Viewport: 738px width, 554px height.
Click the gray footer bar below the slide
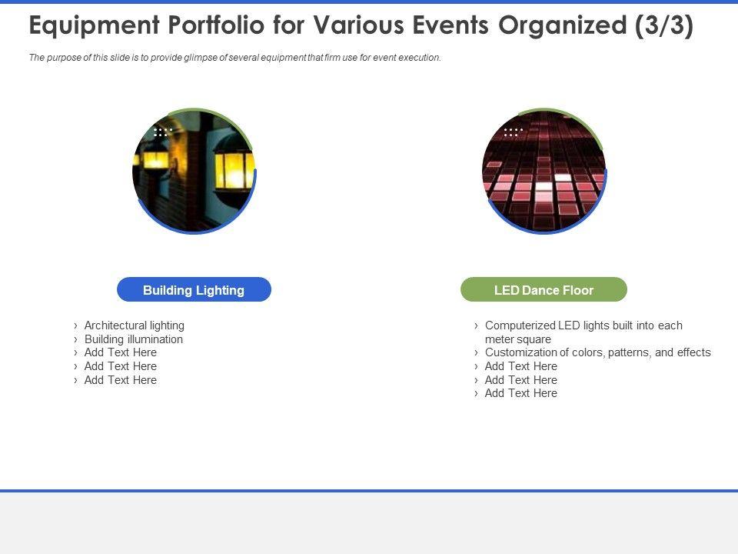369,523
